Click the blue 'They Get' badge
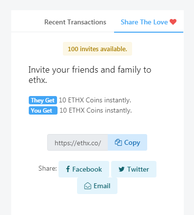 click(43, 100)
